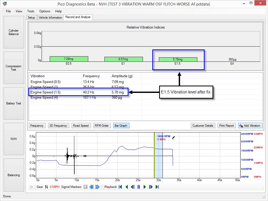The height and width of the screenshot is (201, 268).
Task: Switch to the Vehicle Information tab
Action: (50, 18)
